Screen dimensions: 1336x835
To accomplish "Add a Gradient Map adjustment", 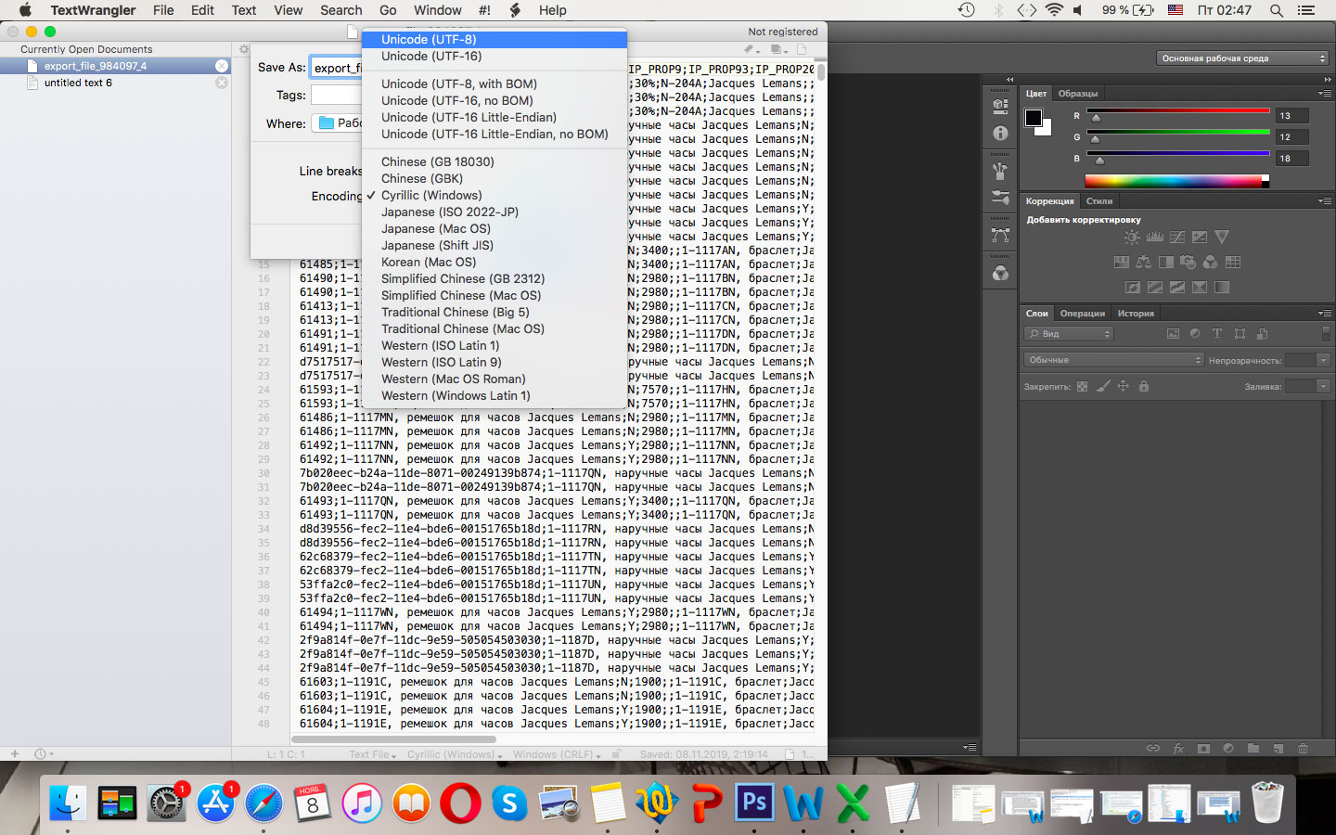I will tap(1222, 287).
